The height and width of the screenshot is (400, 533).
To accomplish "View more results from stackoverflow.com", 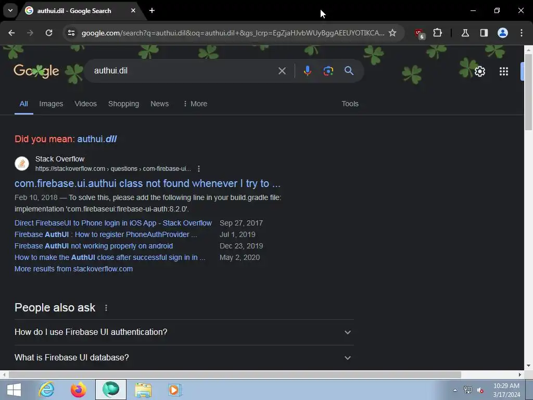I will click(73, 269).
